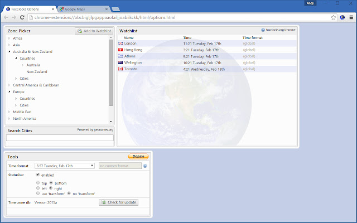The height and width of the screenshot is (223, 357).
Task: Disable the Statusbar enabled checkbox
Action: (38, 175)
